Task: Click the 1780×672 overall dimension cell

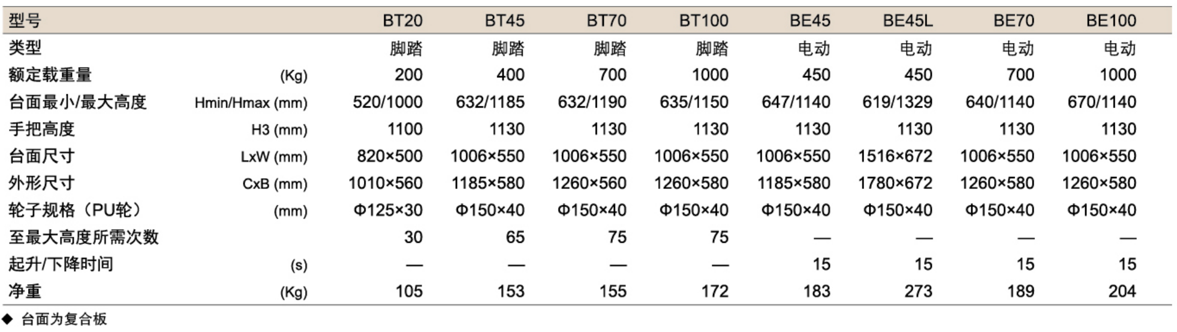Action: click(x=895, y=184)
